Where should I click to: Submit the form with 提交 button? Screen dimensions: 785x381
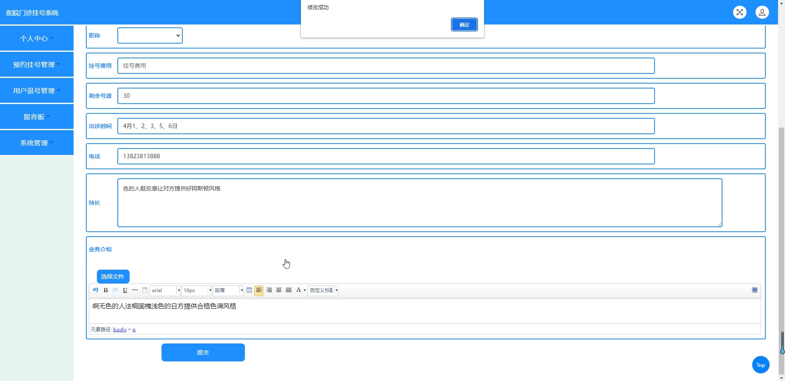pos(203,352)
